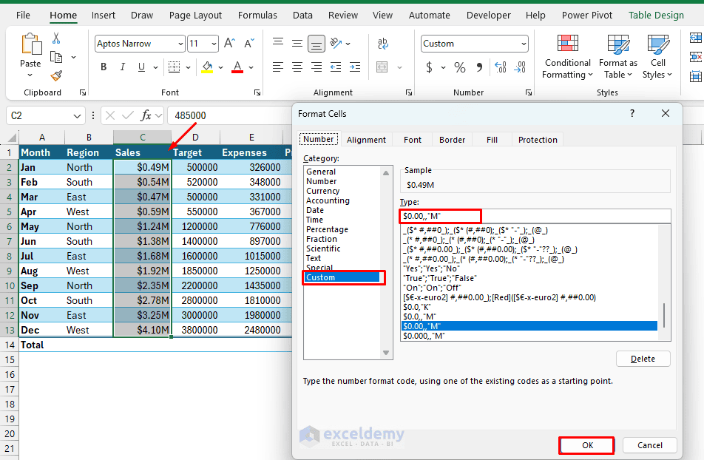The width and height of the screenshot is (704, 460).
Task: Select the Format Painter brush
Action: (x=56, y=75)
